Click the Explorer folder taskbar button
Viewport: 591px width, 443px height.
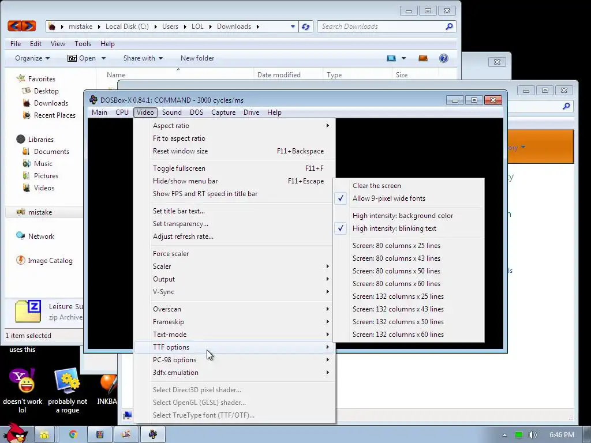pos(44,434)
